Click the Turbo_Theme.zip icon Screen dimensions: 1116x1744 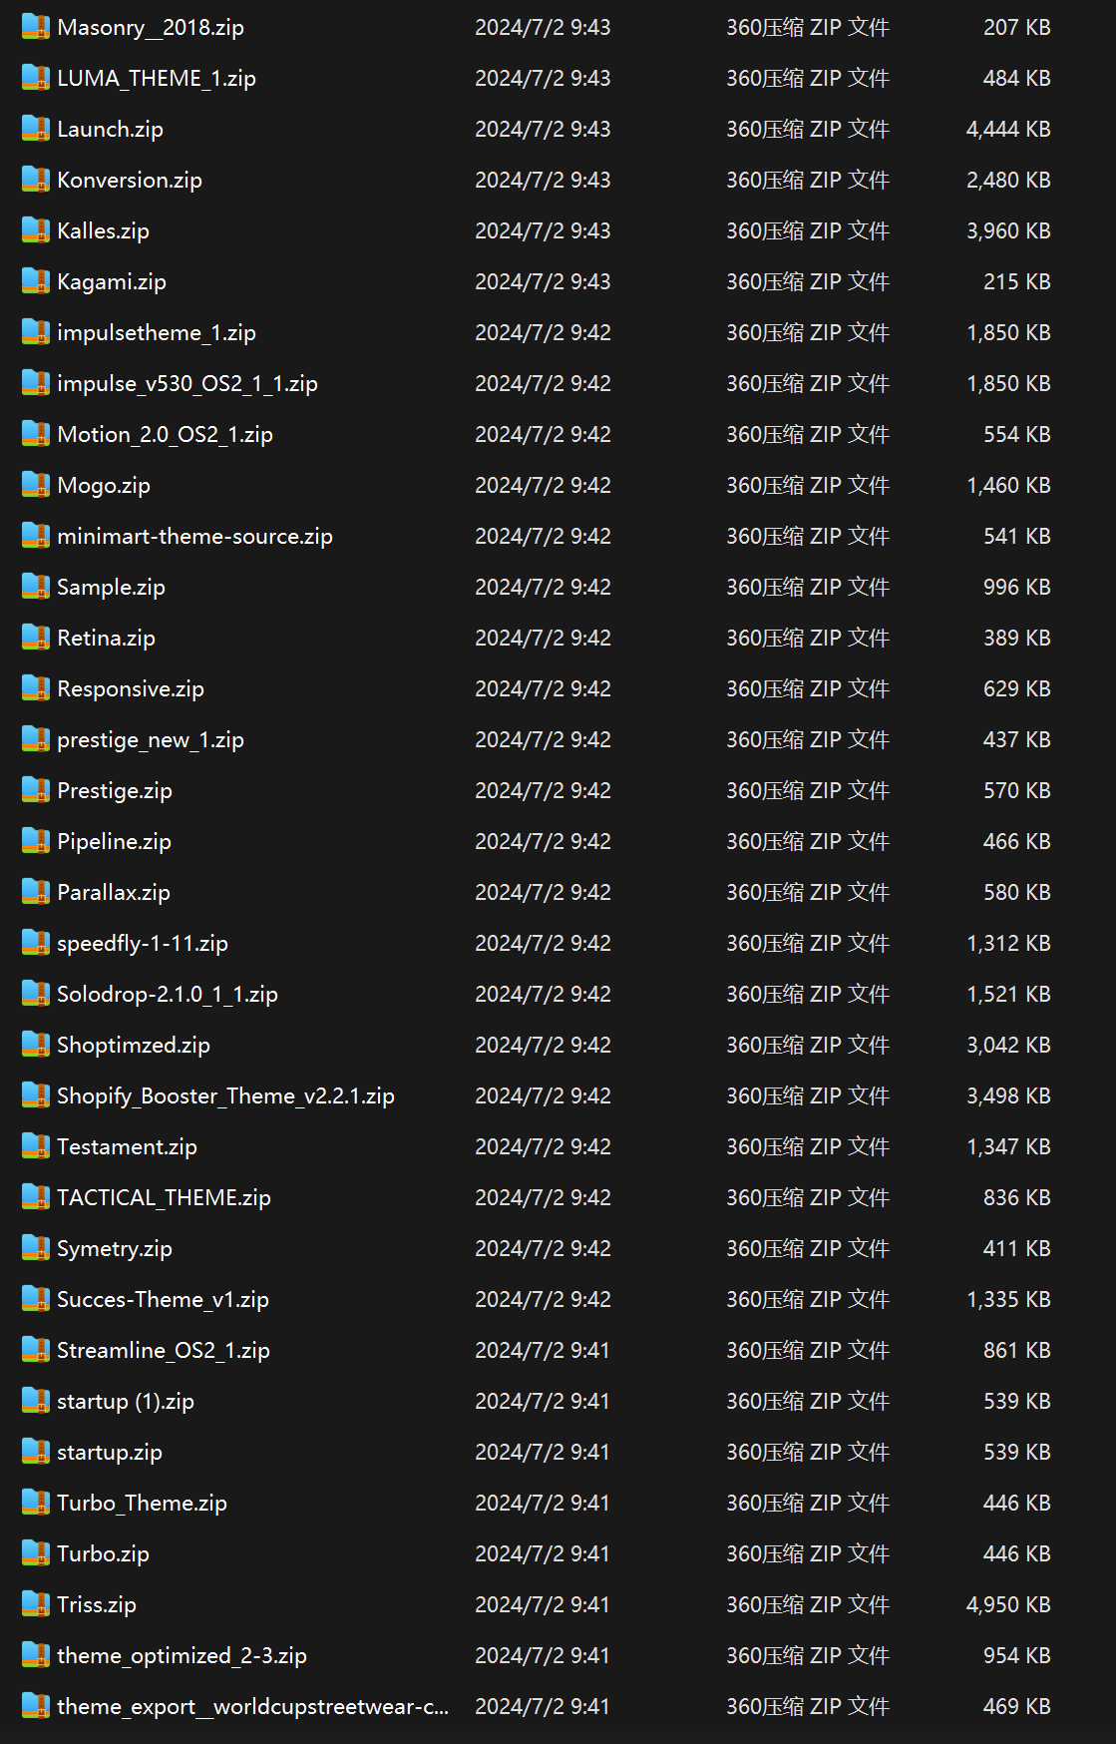coord(36,1503)
